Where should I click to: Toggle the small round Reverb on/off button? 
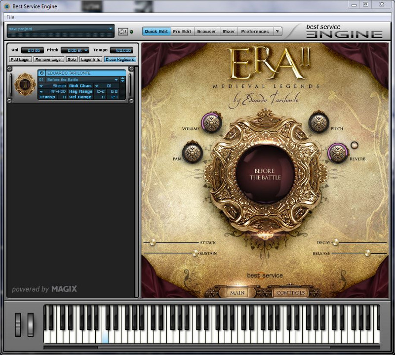[x=354, y=145]
